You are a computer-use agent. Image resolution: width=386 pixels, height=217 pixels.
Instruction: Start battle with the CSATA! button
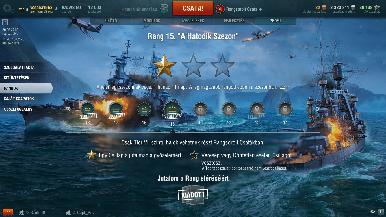coord(193,8)
